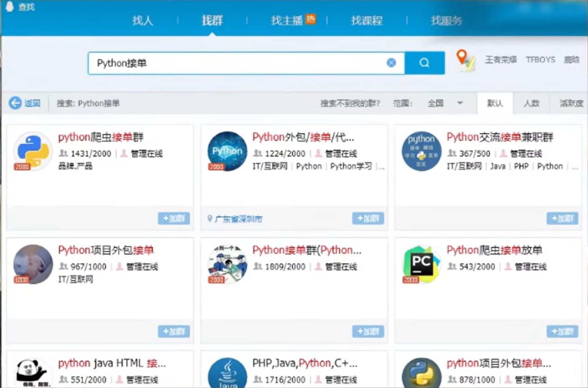This screenshot has width=588, height=388.
Task: Join Python项目外包接单 with 加群 button
Action: pyautogui.click(x=174, y=331)
